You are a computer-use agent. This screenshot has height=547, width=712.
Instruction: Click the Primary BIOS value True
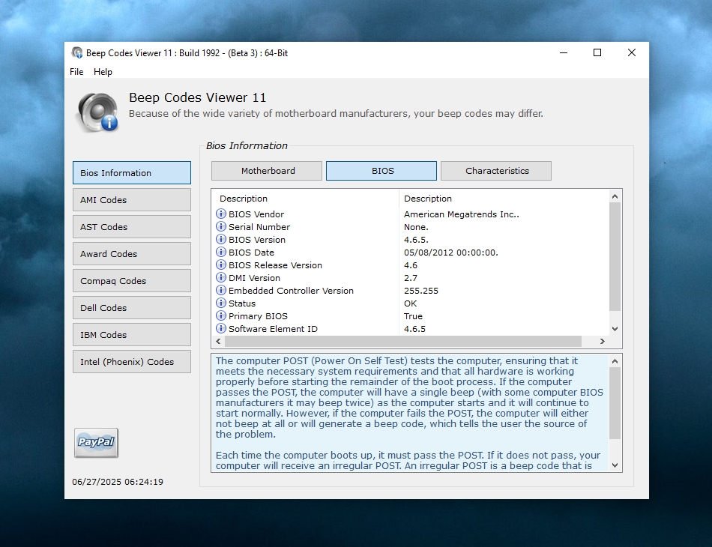[x=413, y=316]
